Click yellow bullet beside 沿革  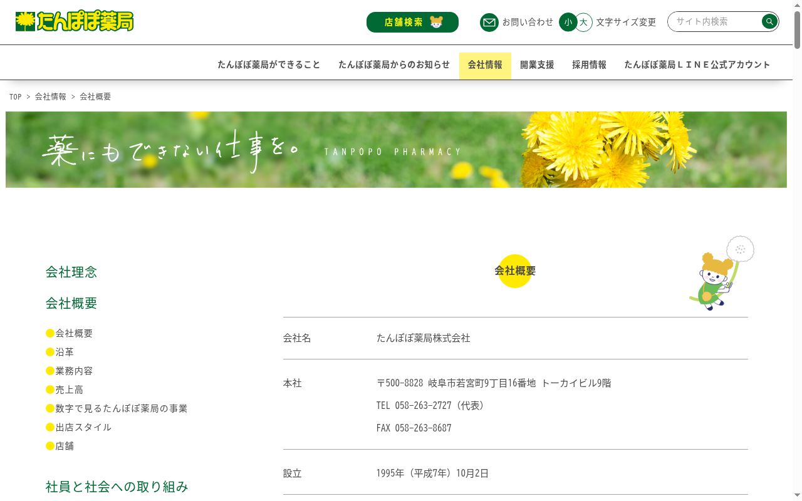(x=50, y=352)
